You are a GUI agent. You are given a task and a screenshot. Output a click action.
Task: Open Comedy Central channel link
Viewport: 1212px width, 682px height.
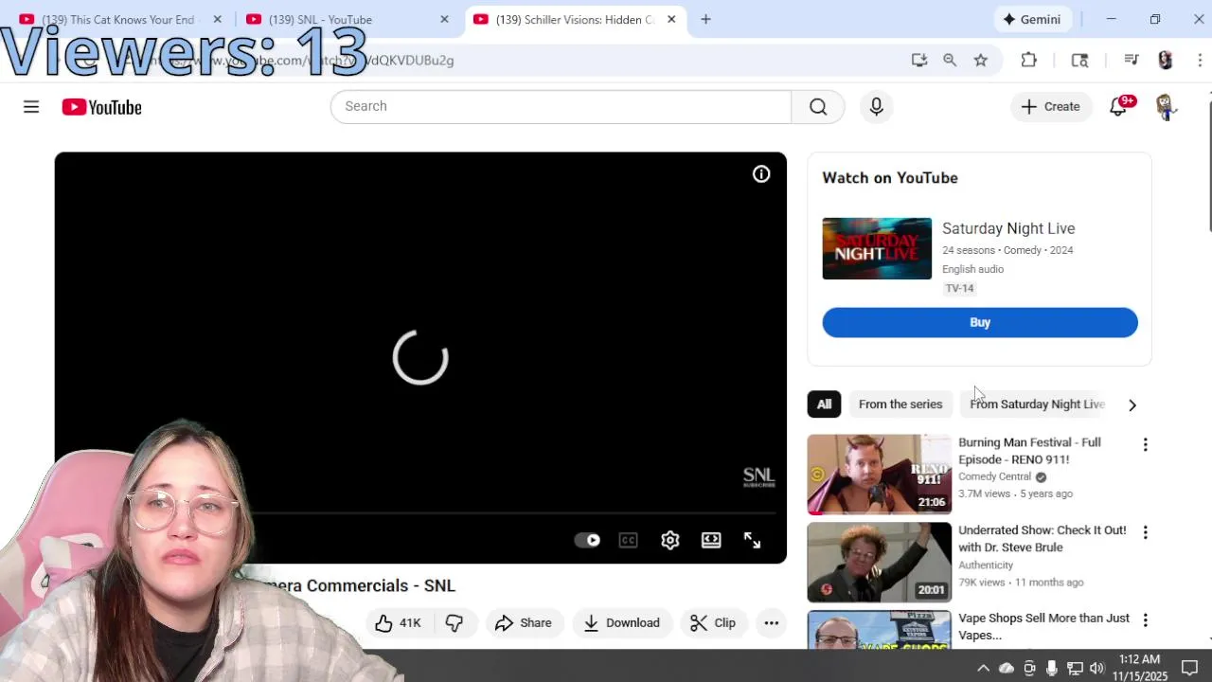pos(994,476)
